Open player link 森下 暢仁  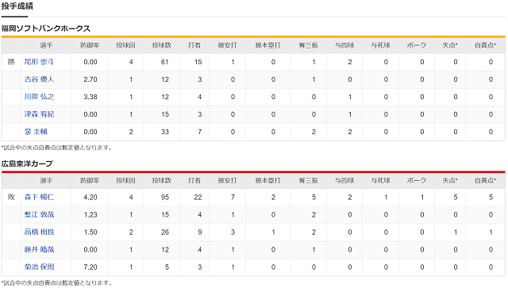coord(39,197)
